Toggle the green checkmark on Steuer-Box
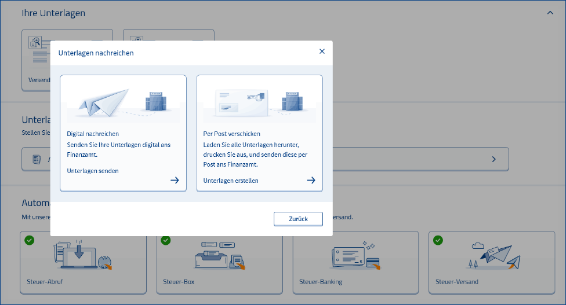 pos(166,240)
